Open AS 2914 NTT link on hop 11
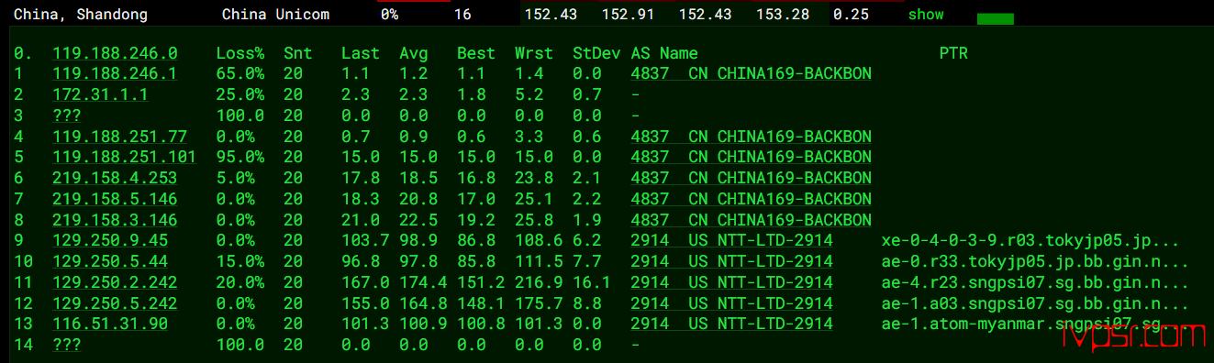 tap(732, 282)
